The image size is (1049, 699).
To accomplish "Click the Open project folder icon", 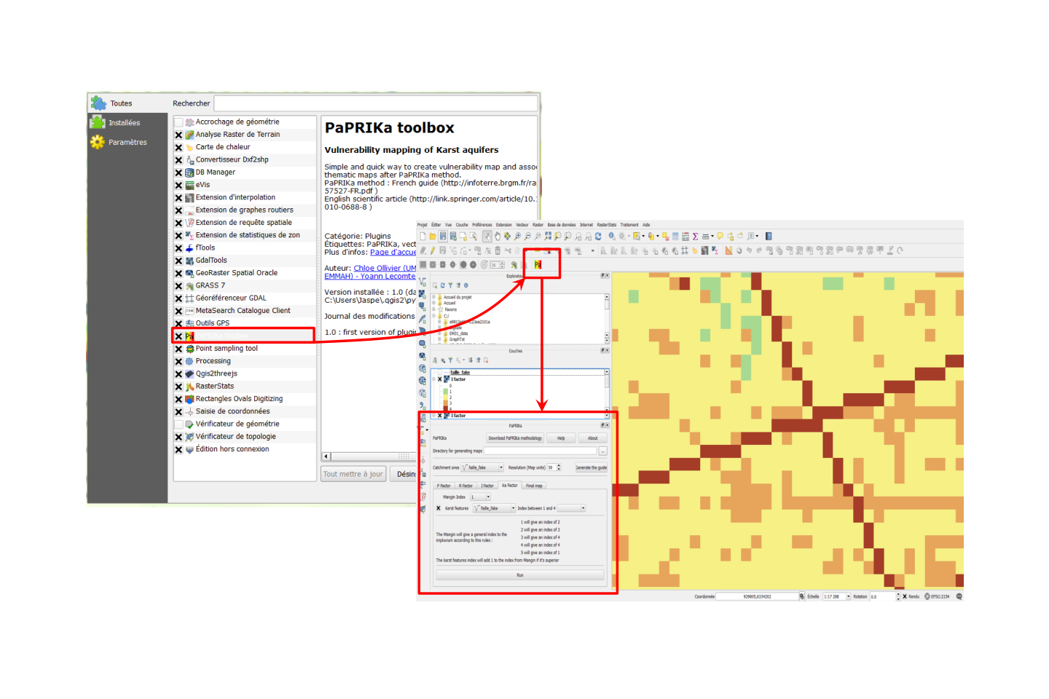I will point(433,236).
